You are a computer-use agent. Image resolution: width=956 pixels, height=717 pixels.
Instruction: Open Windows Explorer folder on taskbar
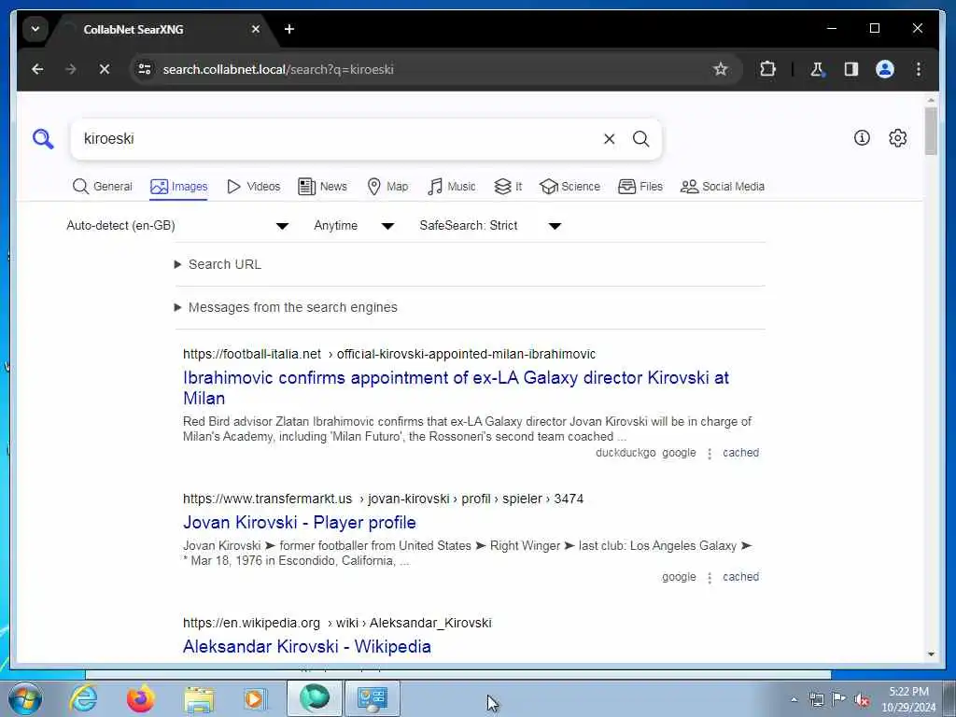click(199, 698)
